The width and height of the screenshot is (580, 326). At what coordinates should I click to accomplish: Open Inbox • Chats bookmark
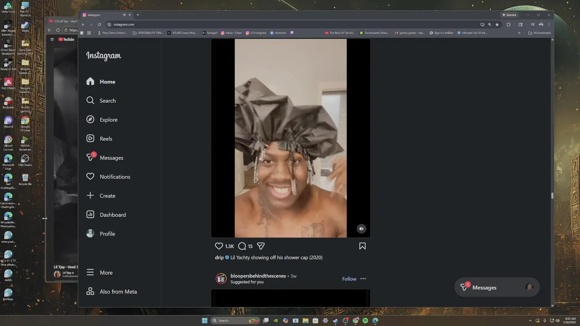click(x=231, y=33)
